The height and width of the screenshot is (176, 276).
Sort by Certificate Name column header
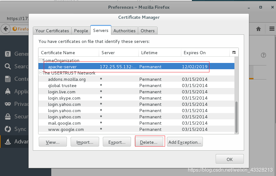click(69, 53)
